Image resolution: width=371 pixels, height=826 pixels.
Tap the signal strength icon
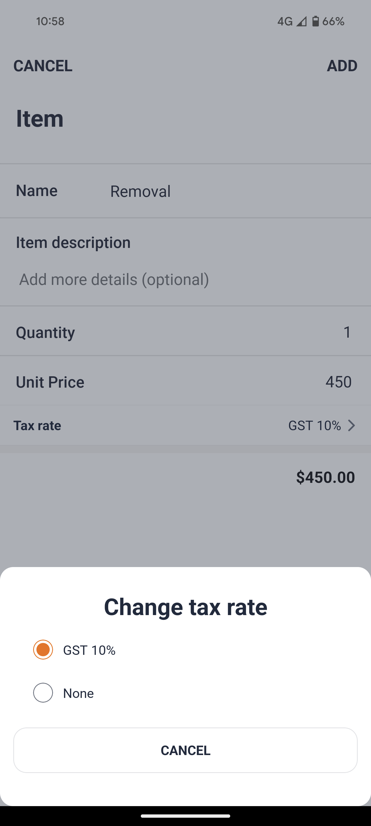[x=301, y=22]
